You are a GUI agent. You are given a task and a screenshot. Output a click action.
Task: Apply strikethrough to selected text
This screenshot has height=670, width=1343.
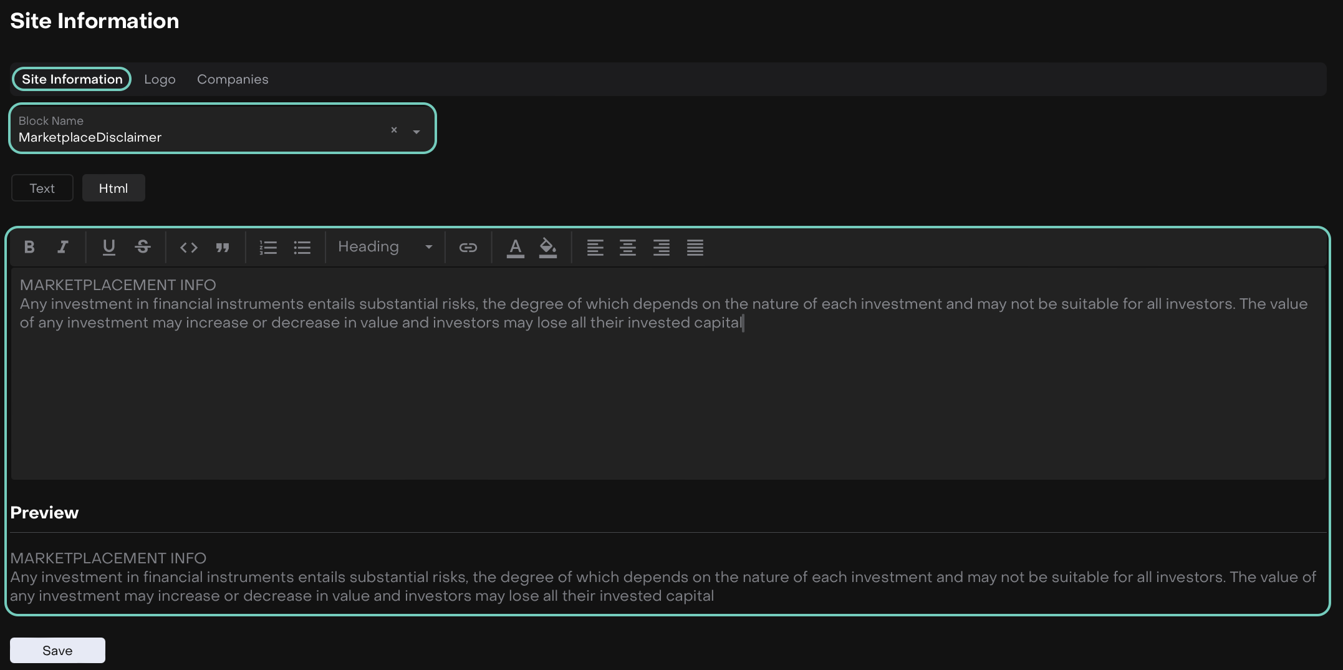[143, 247]
